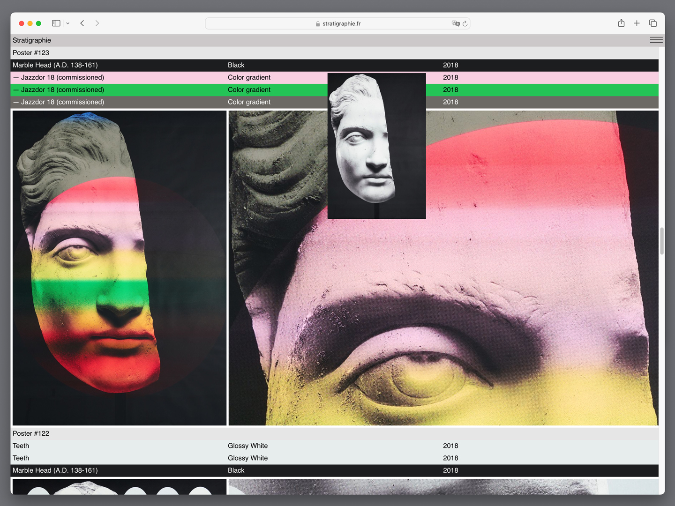
Task: Show the tab overview icon
Action: point(652,23)
